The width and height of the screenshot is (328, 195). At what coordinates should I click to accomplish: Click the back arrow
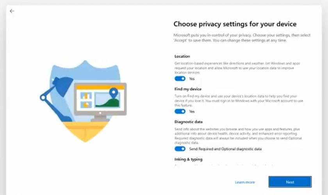click(x=12, y=11)
